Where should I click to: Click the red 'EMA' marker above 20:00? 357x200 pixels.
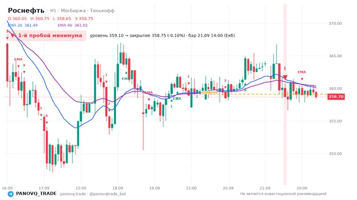302,72
